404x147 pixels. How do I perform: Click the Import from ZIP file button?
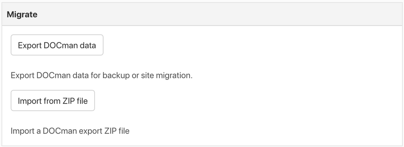click(x=53, y=100)
